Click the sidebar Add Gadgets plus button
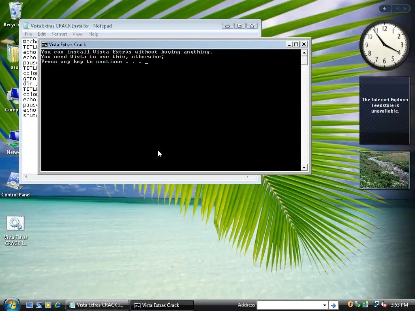 (385, 9)
